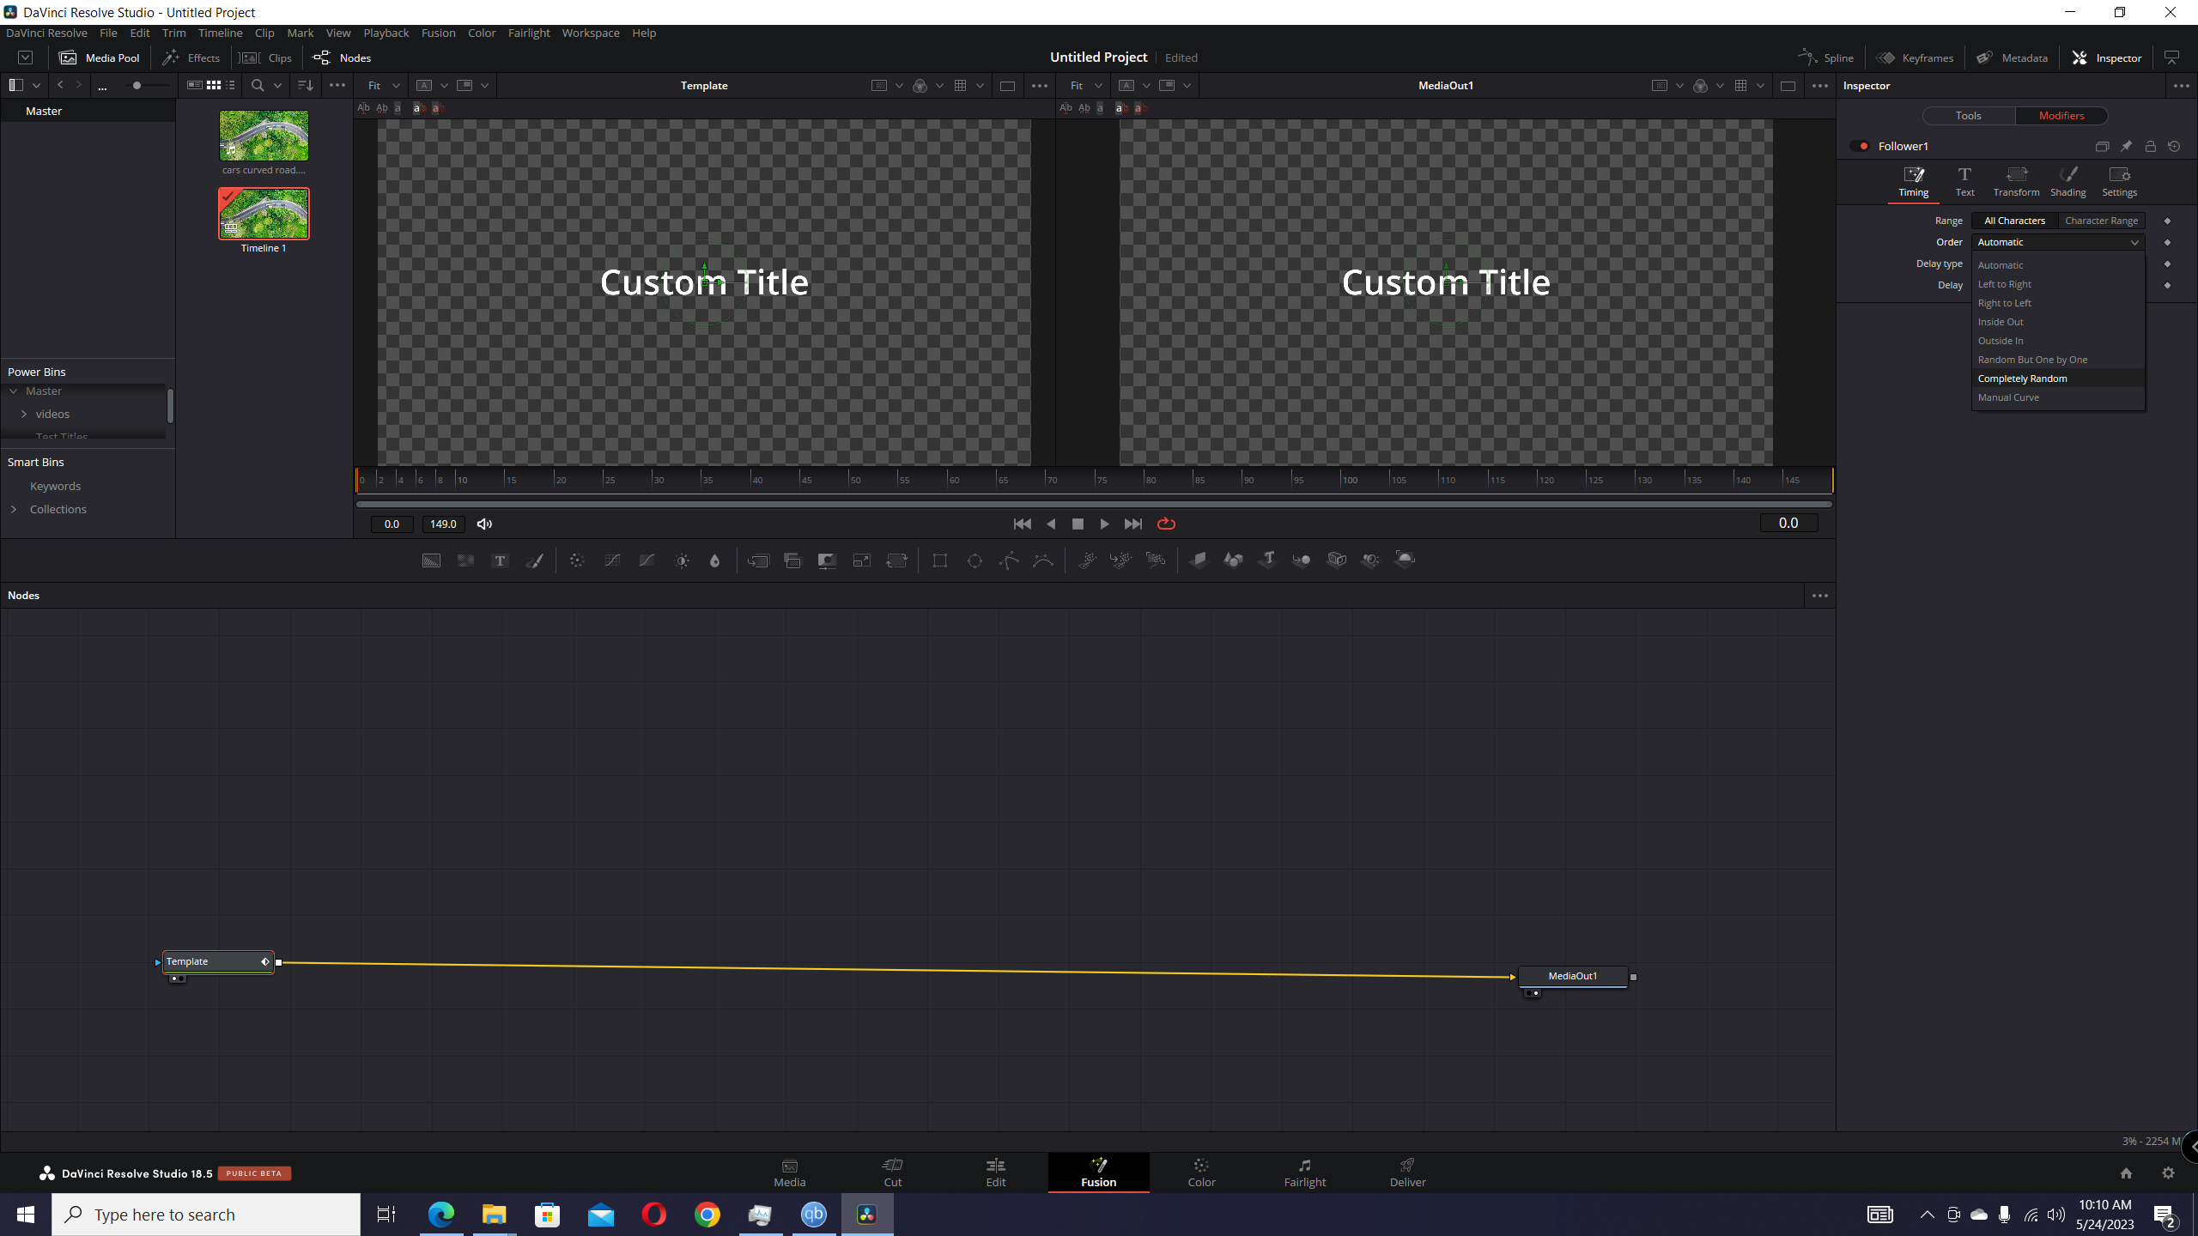Add a Transform node from toolbar
The image size is (2198, 1236).
point(896,560)
